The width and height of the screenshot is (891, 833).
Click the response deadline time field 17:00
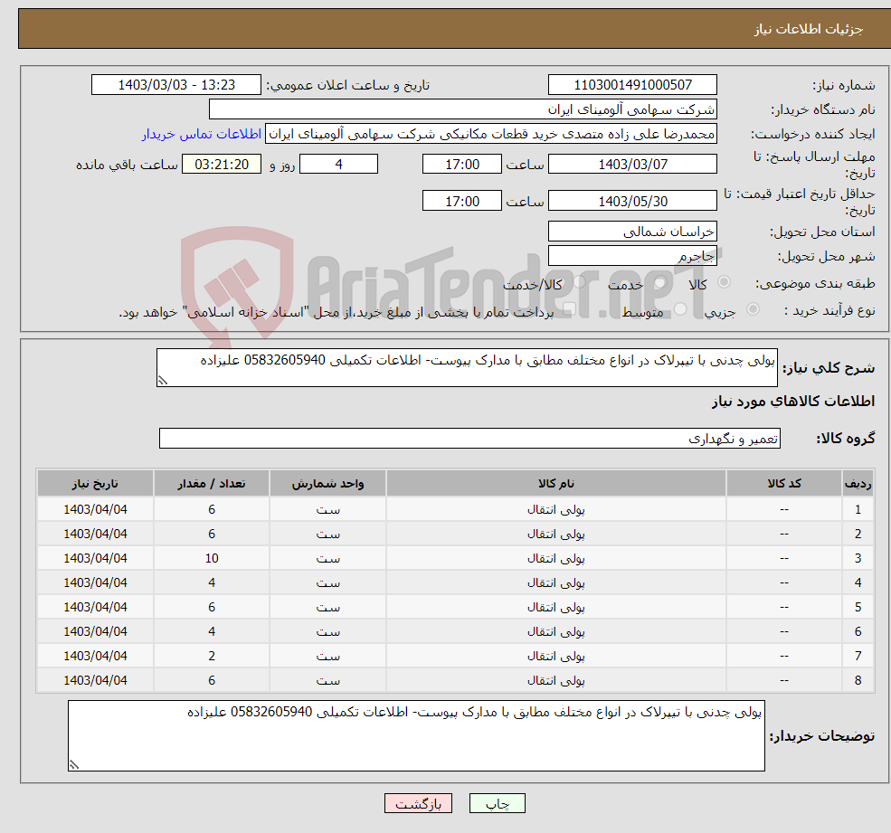click(x=462, y=165)
